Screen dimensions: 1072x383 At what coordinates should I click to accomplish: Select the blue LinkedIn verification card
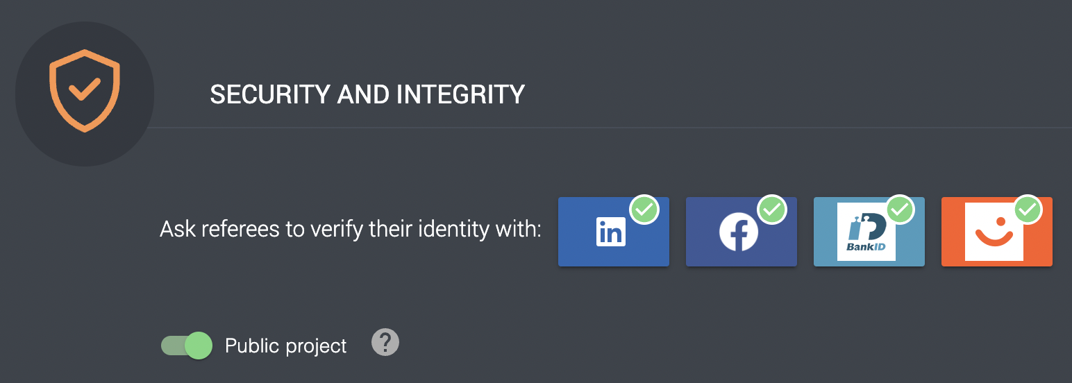click(x=614, y=232)
